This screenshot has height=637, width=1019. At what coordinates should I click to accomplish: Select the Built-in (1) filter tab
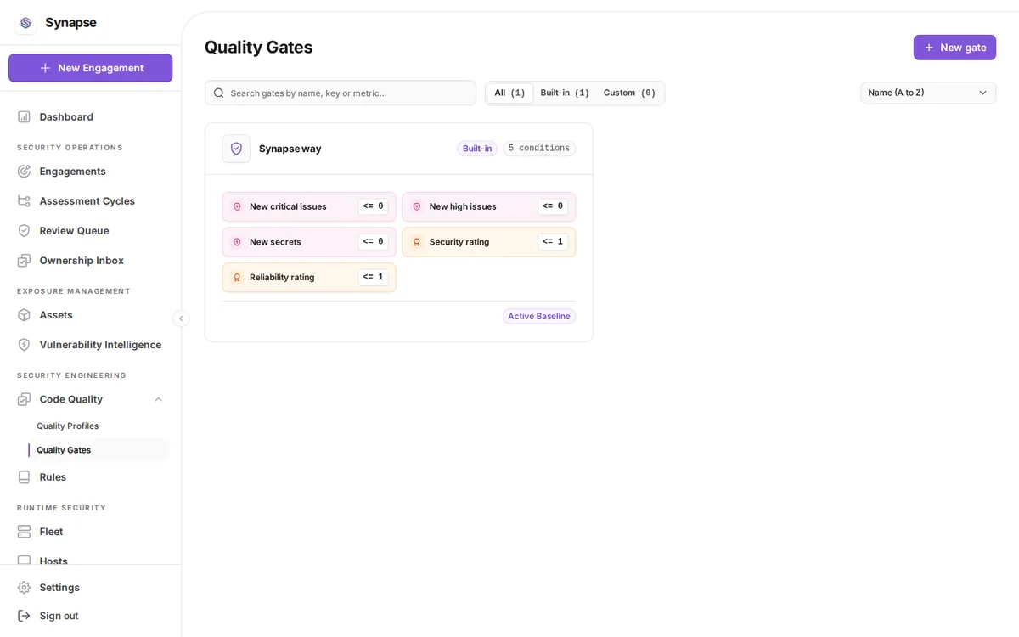565,93
